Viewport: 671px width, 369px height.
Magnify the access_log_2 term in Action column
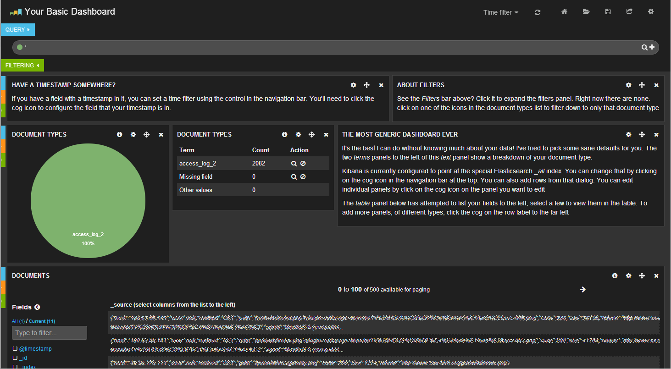[294, 163]
